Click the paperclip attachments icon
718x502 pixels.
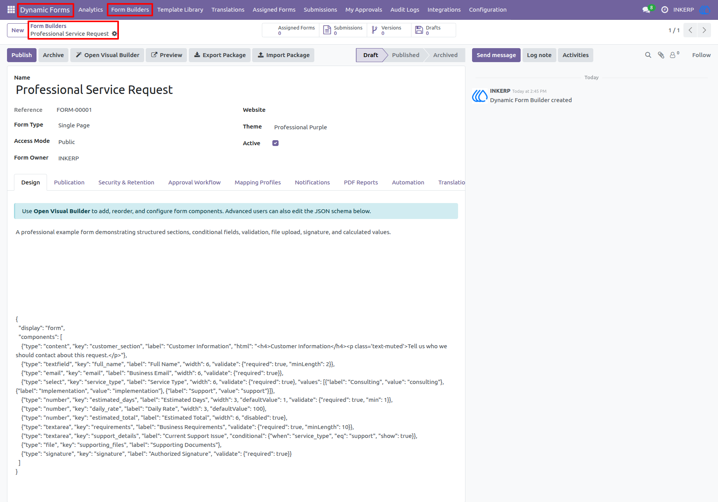coord(661,55)
